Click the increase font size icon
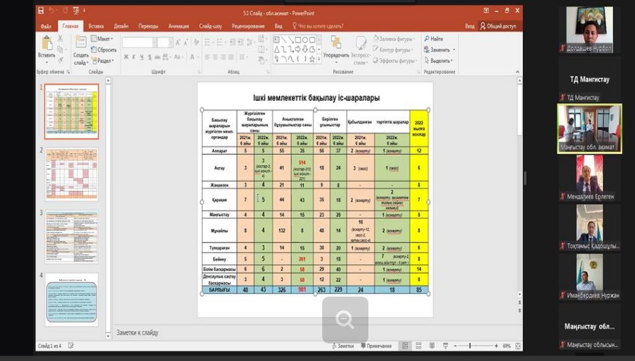635x361 pixels. (x=178, y=43)
